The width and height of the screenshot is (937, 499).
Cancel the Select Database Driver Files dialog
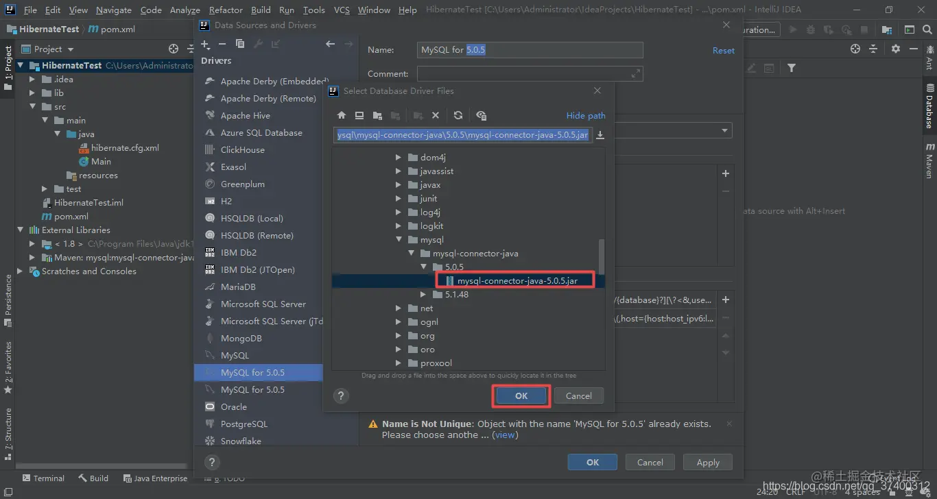[578, 395]
